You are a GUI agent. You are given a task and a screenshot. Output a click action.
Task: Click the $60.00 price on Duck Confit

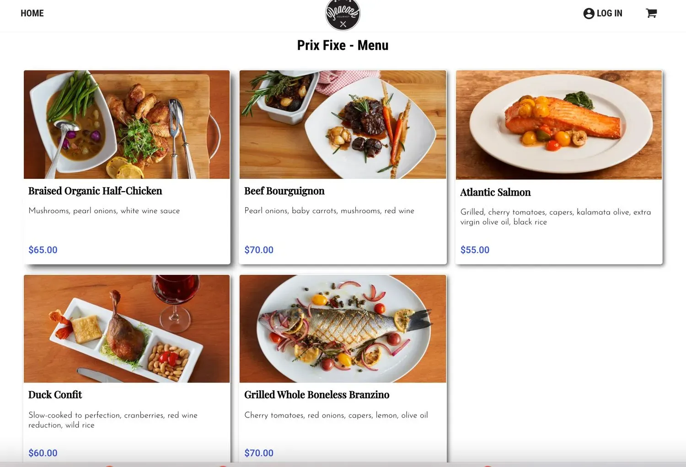43,453
